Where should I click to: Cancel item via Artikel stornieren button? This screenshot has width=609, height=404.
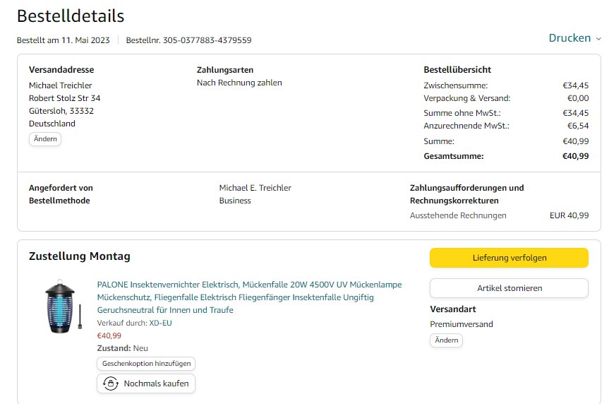509,288
